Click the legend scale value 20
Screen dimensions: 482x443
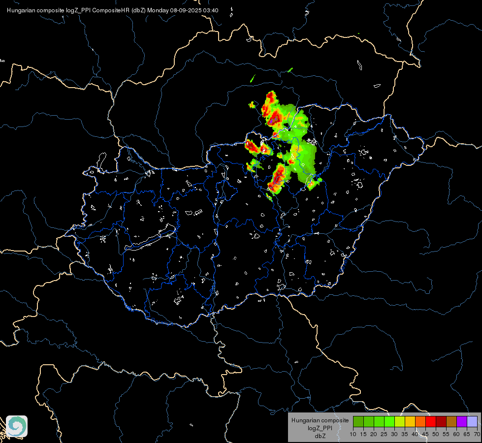[374, 435]
